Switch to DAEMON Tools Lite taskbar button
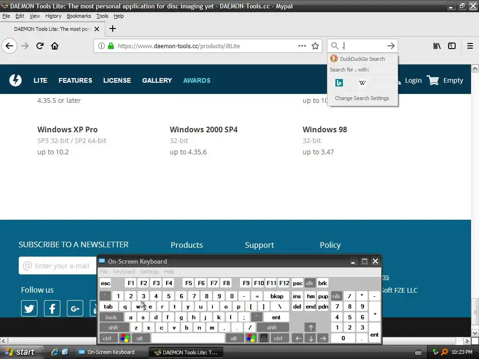Image resolution: width=479 pixels, height=359 pixels. pyautogui.click(x=186, y=352)
